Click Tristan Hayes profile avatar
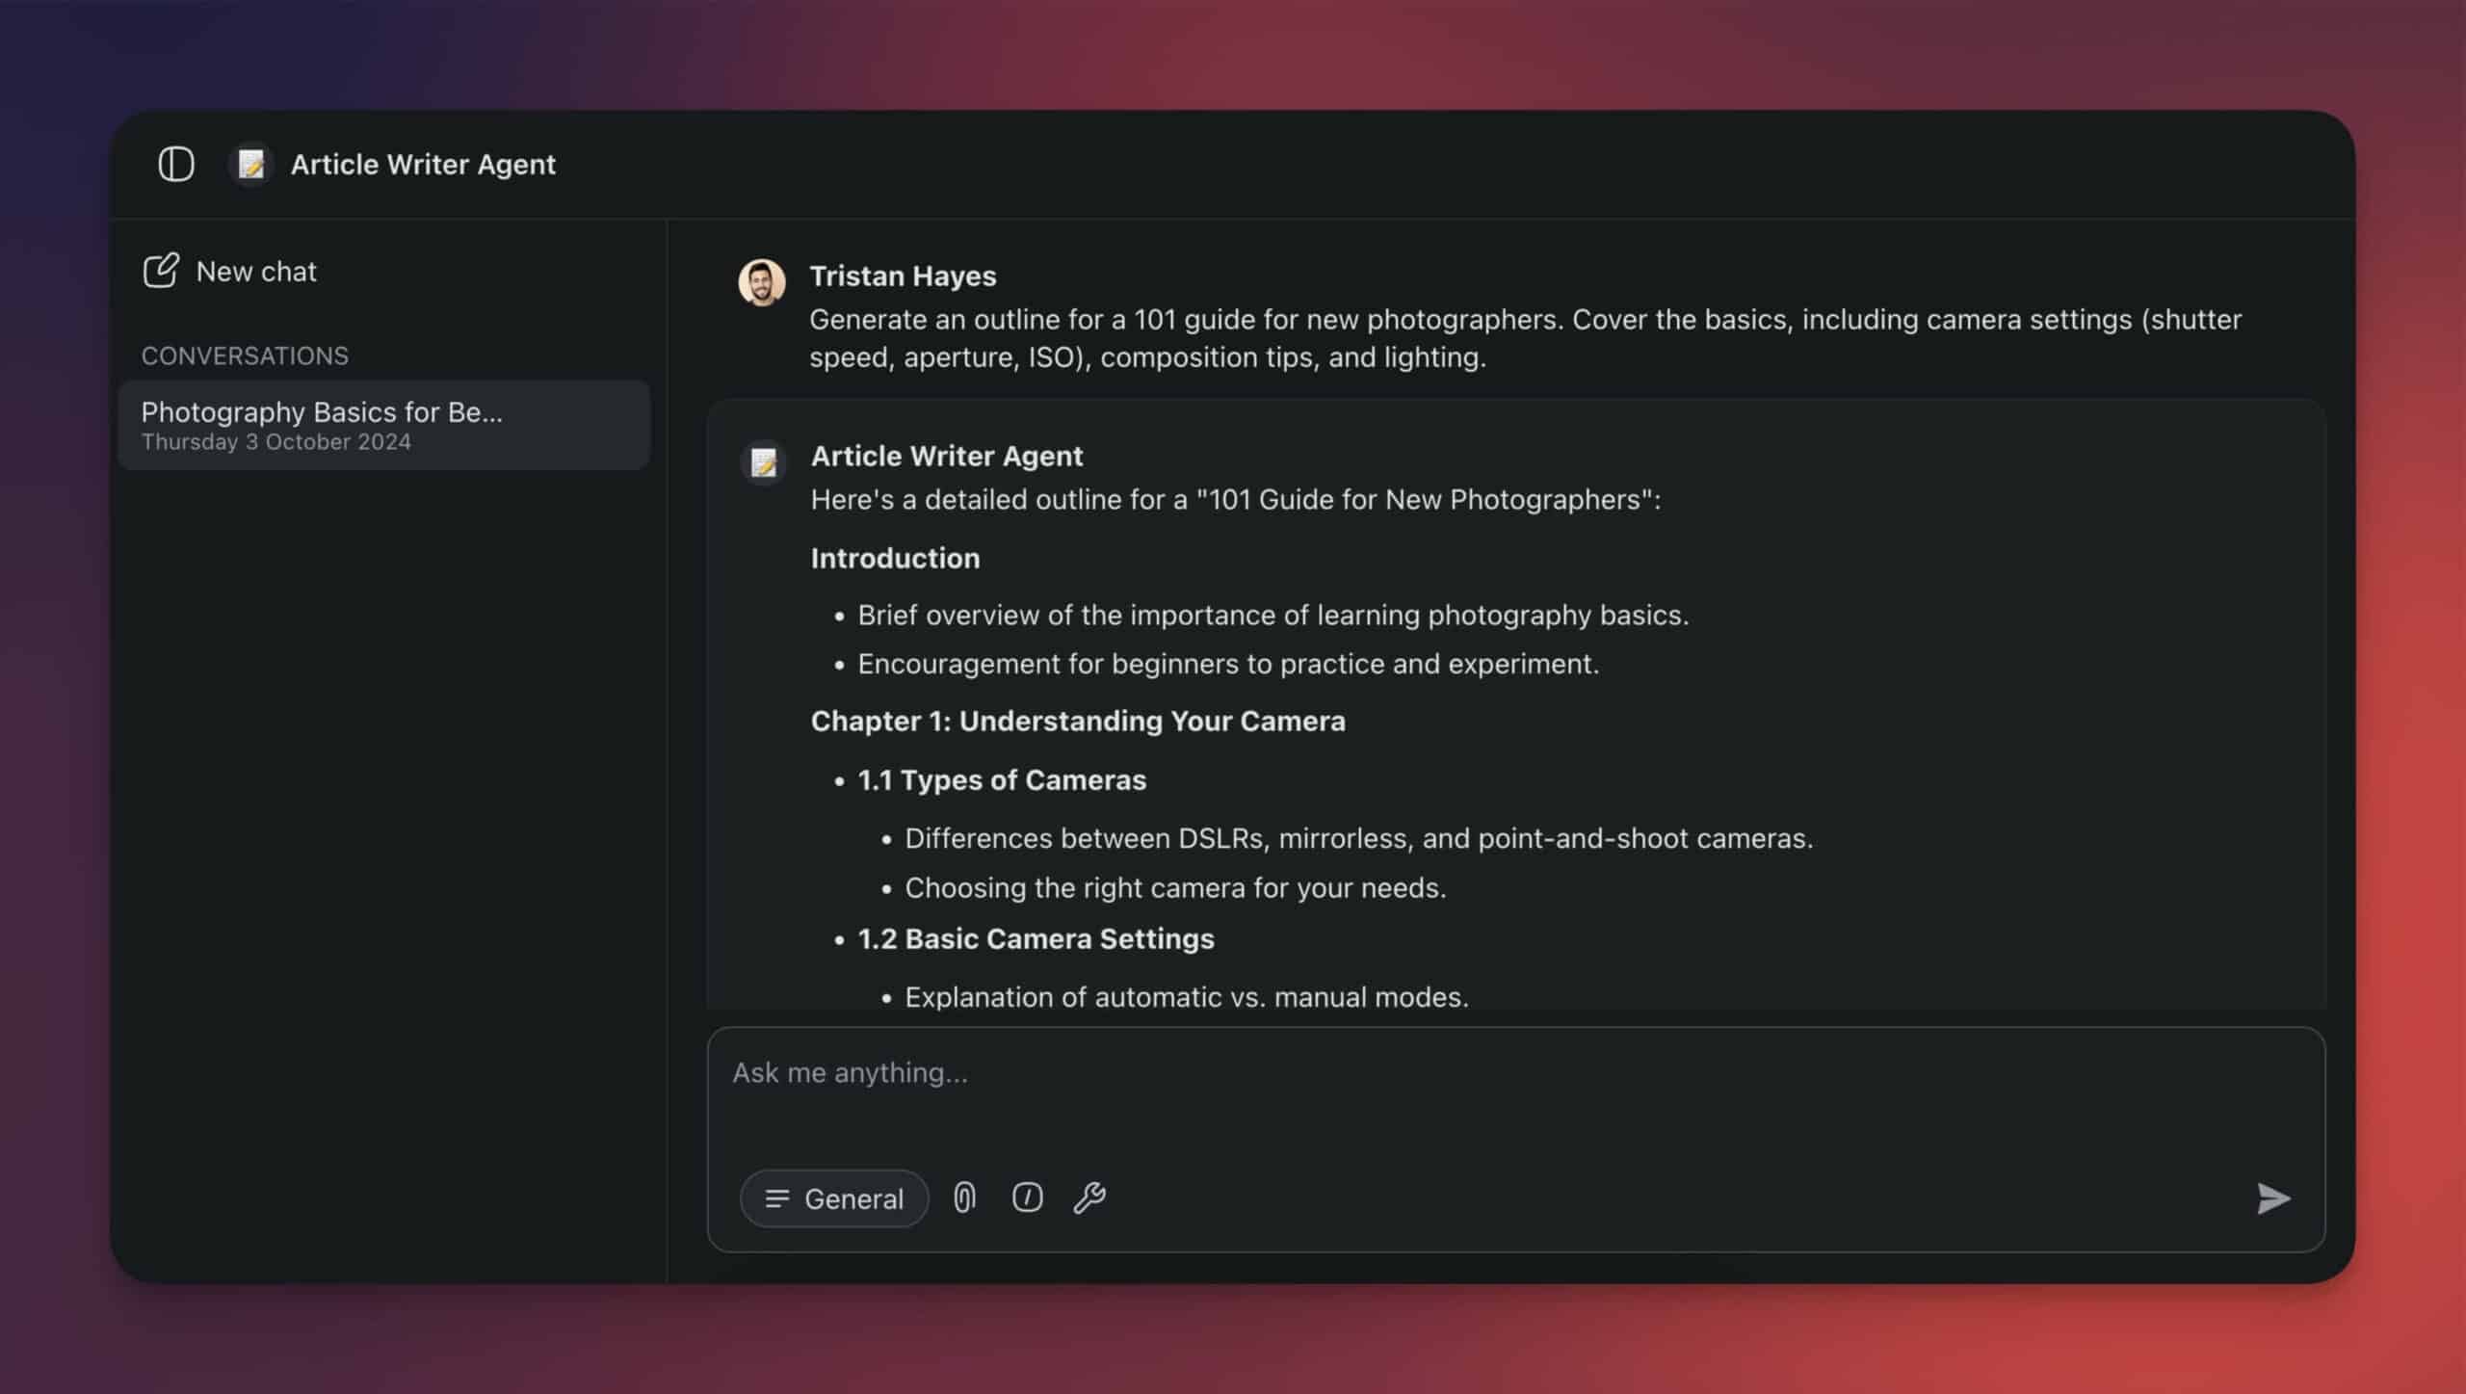2466x1394 pixels. click(x=762, y=282)
